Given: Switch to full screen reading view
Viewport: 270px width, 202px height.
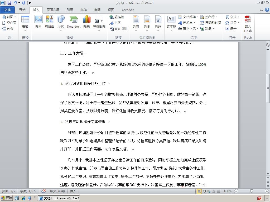Looking at the screenshot, I should point(204,191).
